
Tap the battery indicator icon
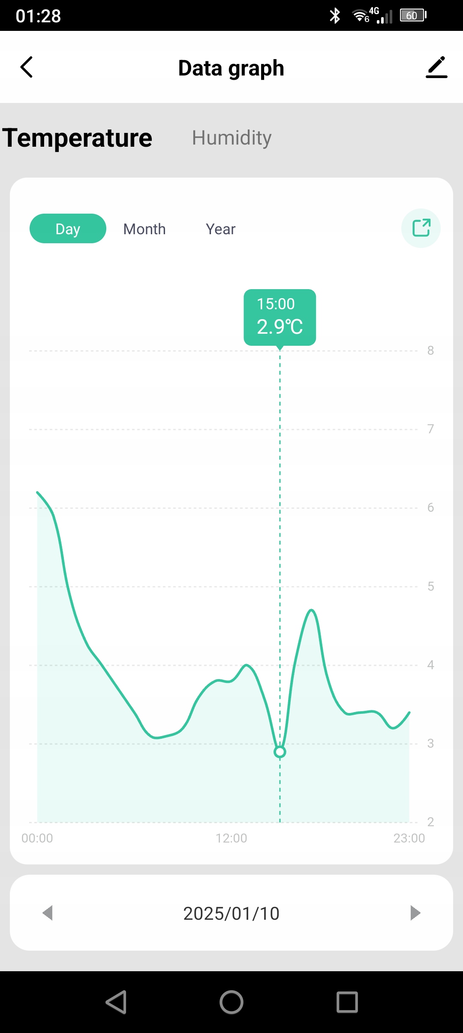[x=412, y=16]
